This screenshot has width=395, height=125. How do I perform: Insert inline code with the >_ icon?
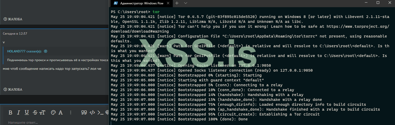(x=100, y=112)
